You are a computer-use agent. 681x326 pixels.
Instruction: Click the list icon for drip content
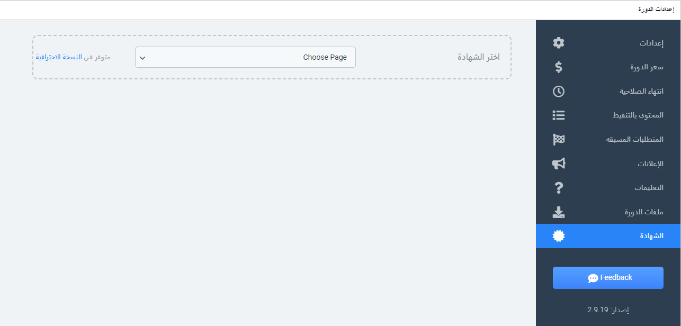(559, 115)
